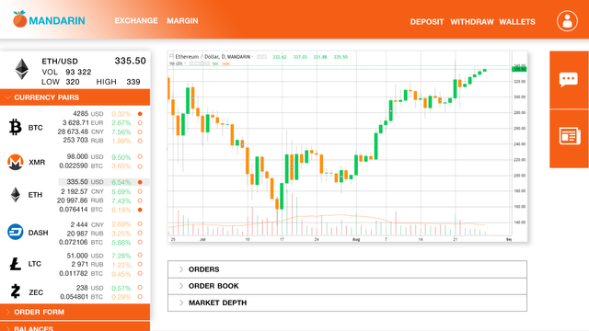Expand the Balances section
Image resolution: width=589 pixels, height=331 pixels.
coord(75,326)
